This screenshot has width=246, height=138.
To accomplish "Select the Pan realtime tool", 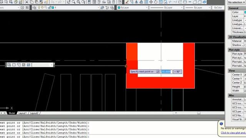I will [69, 2].
